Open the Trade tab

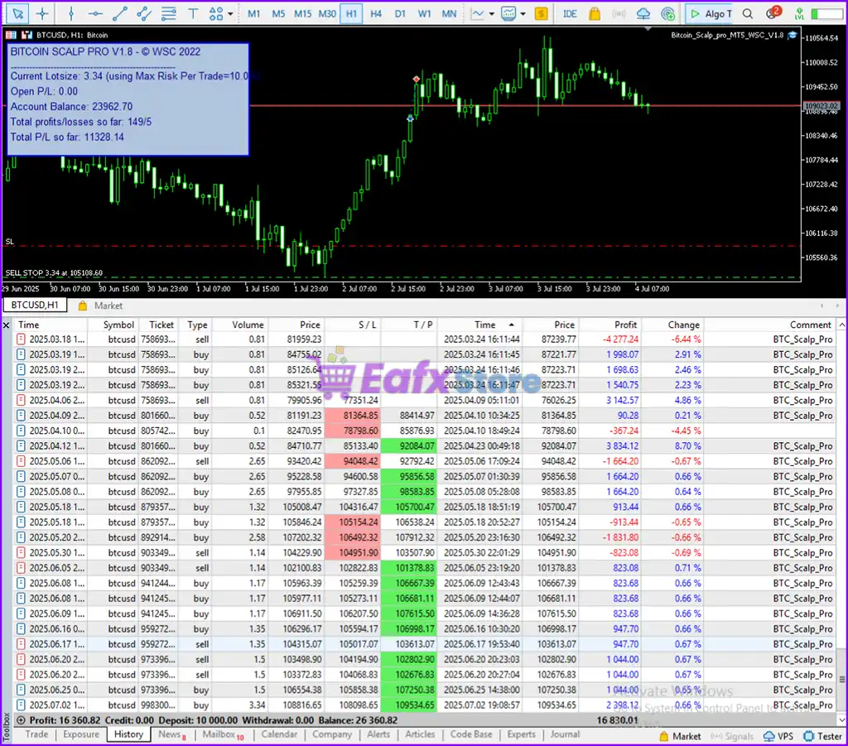(x=36, y=734)
